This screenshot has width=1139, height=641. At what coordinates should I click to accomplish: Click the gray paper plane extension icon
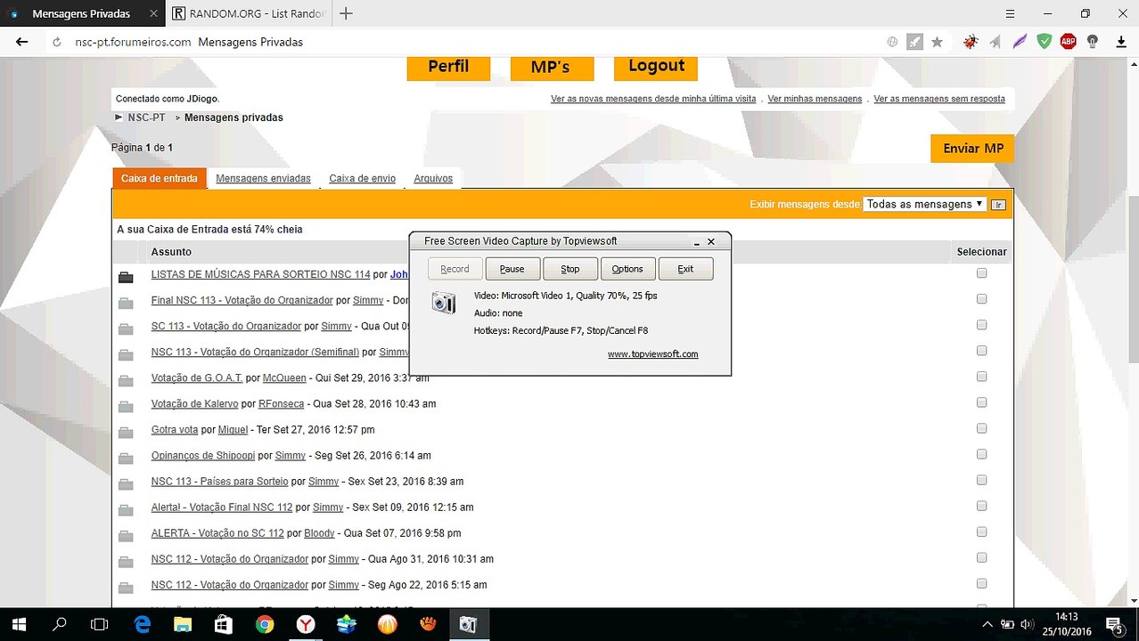point(995,42)
